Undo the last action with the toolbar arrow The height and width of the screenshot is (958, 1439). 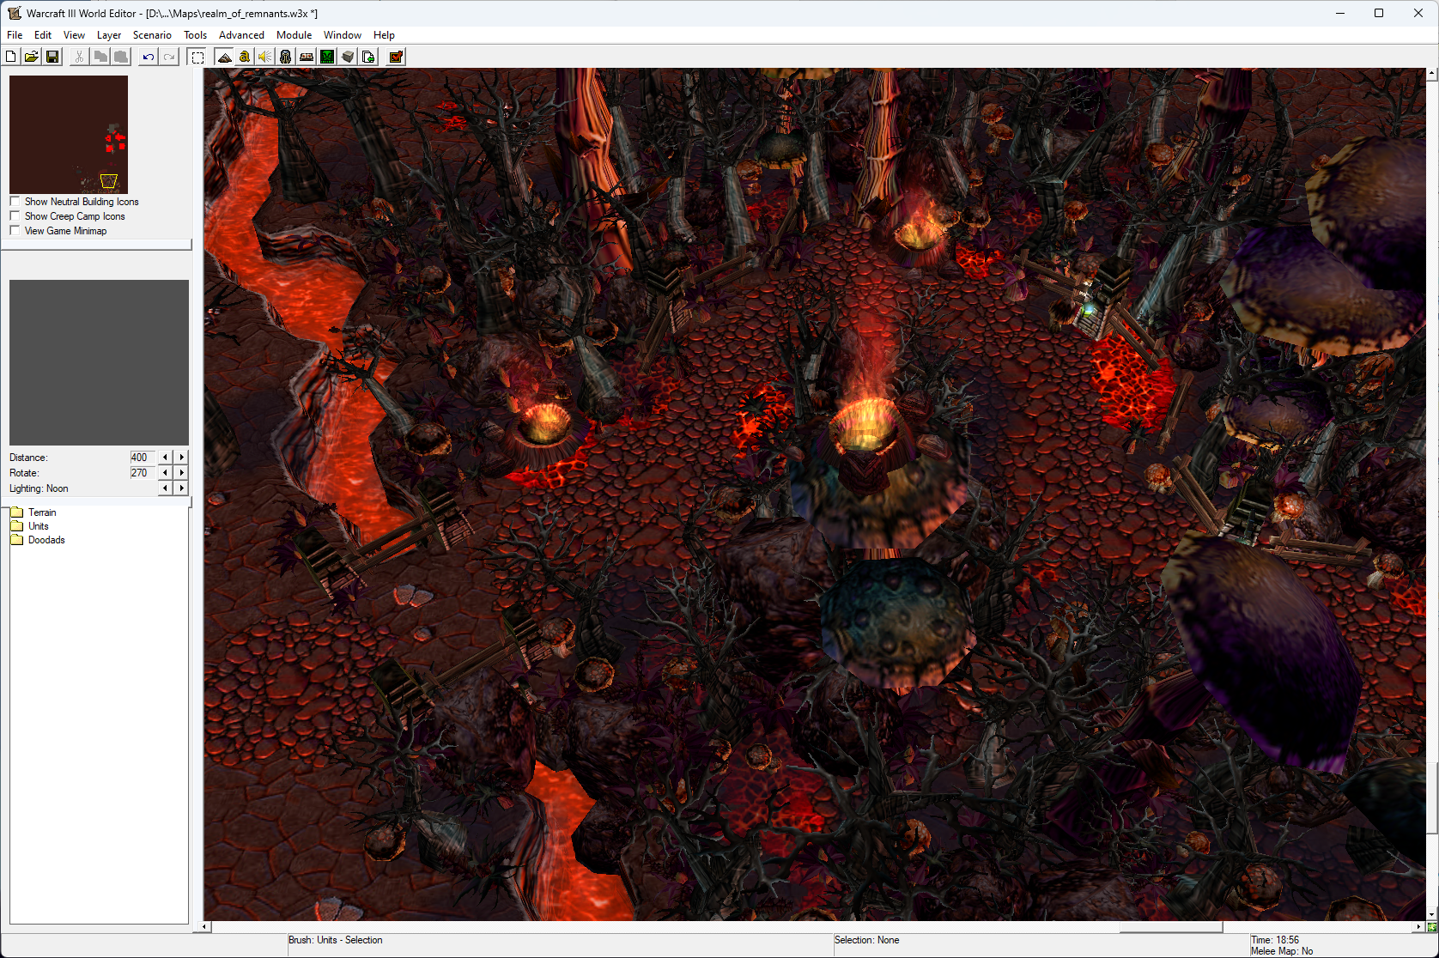(149, 57)
